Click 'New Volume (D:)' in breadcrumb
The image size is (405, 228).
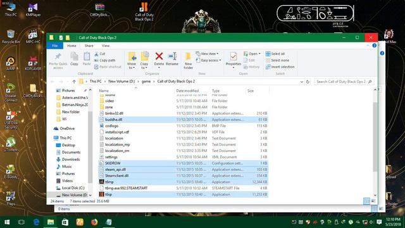click(121, 82)
